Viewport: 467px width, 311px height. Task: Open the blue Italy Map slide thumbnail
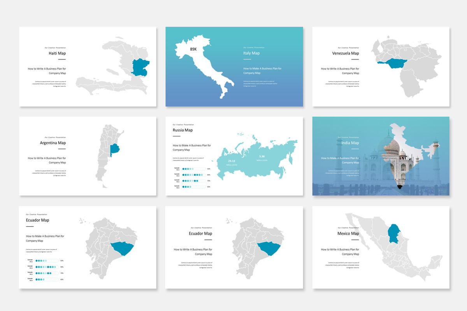(x=234, y=66)
